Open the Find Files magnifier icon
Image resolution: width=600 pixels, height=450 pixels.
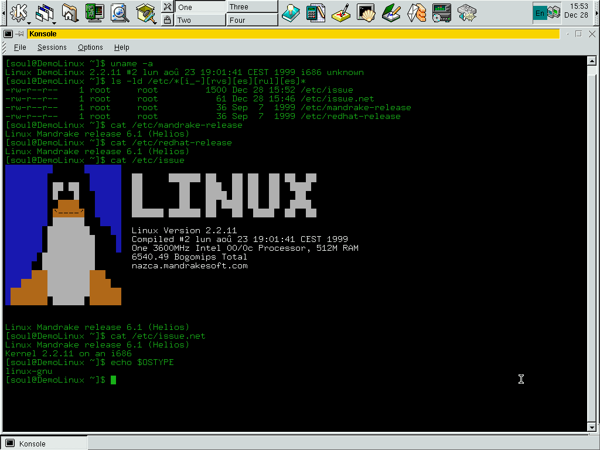coord(120,13)
